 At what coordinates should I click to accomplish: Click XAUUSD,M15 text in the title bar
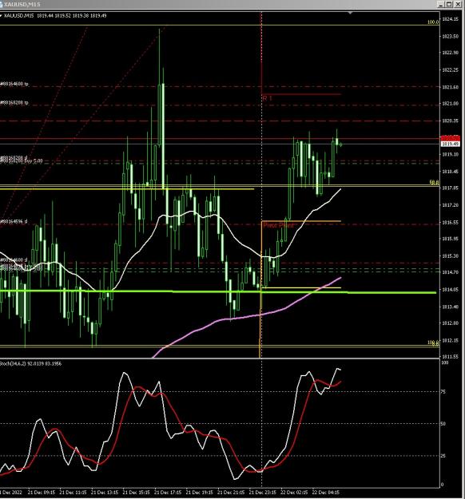pos(22,4)
